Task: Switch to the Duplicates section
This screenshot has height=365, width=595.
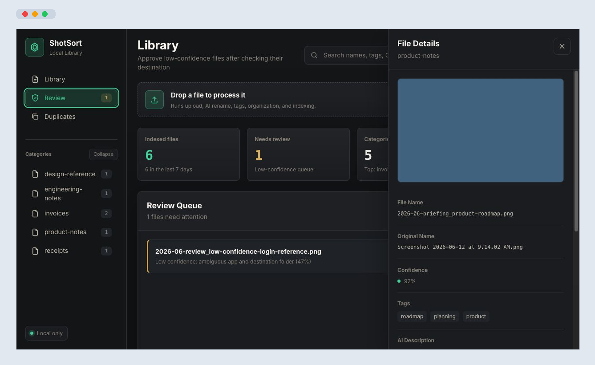Action: tap(71, 117)
